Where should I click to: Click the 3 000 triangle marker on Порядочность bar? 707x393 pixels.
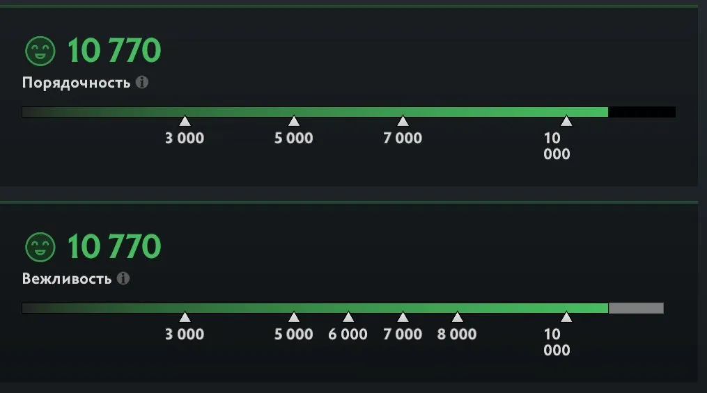185,121
